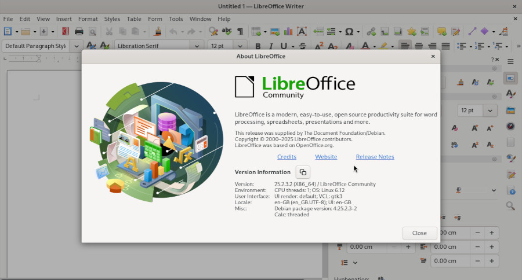Click the Insert Text Box icon

tap(302, 32)
